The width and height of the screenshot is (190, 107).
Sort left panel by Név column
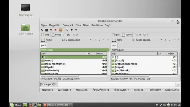pyautogui.click(x=64, y=53)
